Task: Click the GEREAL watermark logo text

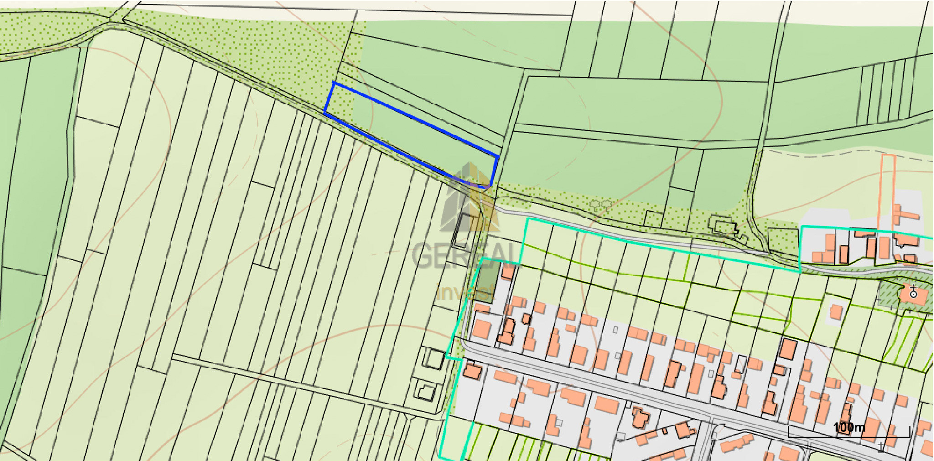Action: (x=465, y=255)
